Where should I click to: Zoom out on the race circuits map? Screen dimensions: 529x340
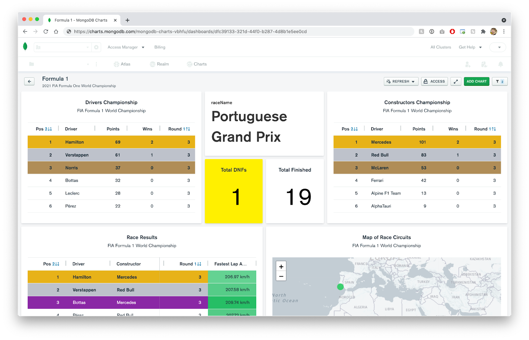[x=281, y=276]
